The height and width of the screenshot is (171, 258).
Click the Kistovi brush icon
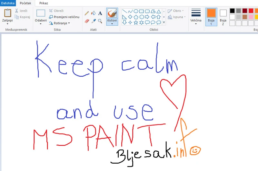click(112, 13)
